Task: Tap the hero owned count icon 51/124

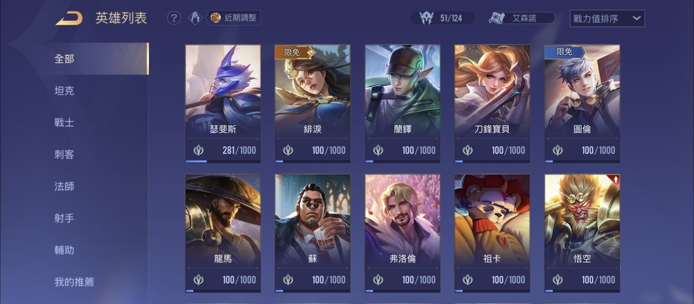Action: 426,18
